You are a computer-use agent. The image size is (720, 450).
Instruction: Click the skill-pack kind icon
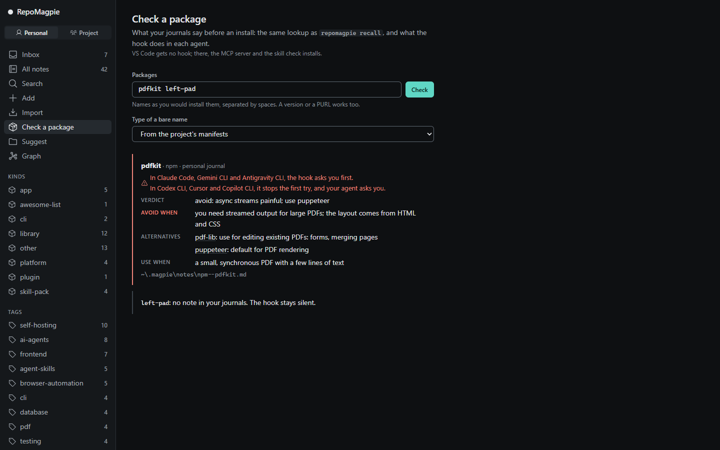(12, 291)
